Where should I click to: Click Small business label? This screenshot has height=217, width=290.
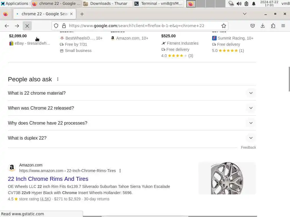pyautogui.click(x=76, y=51)
